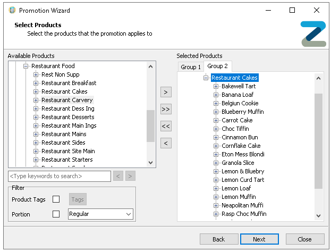
Task: Select Restaurant Desserts in available products
Action: [67, 117]
